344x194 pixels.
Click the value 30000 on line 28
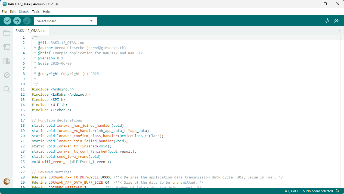tap(106, 177)
